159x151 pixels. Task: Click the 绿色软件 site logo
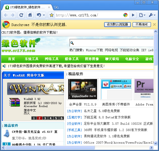[x=21, y=45]
